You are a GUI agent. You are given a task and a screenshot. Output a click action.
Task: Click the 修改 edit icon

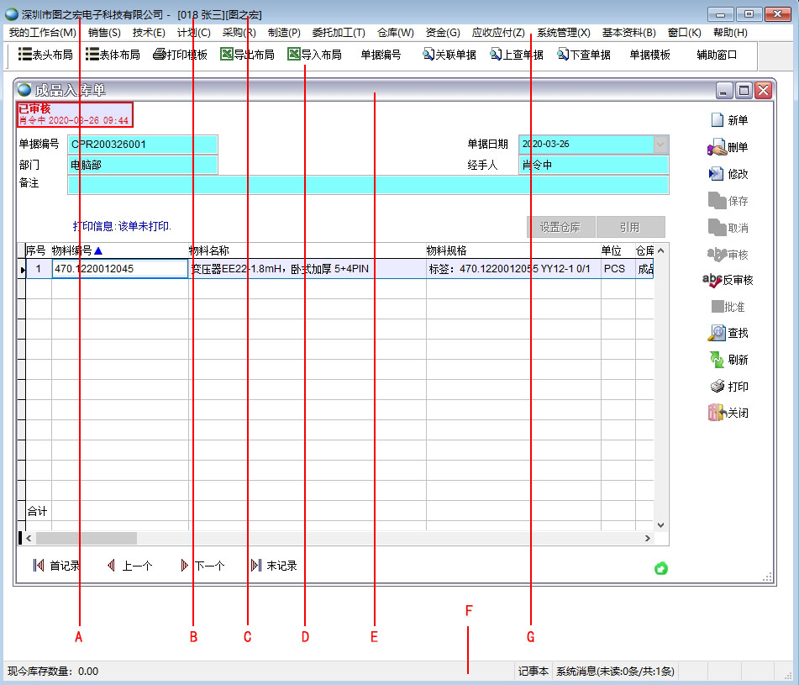click(717, 174)
